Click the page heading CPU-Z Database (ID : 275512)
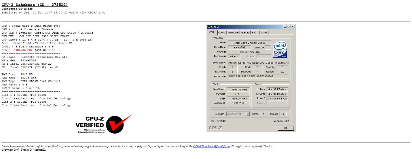The height and width of the screenshot is (159, 412). click(35, 5)
